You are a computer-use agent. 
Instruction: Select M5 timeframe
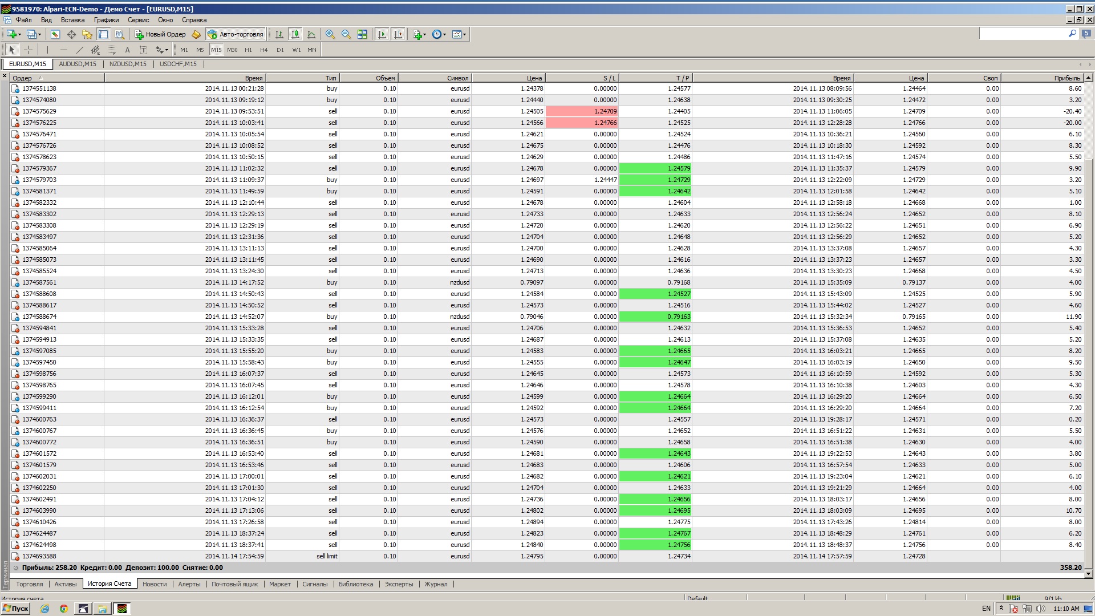200,50
